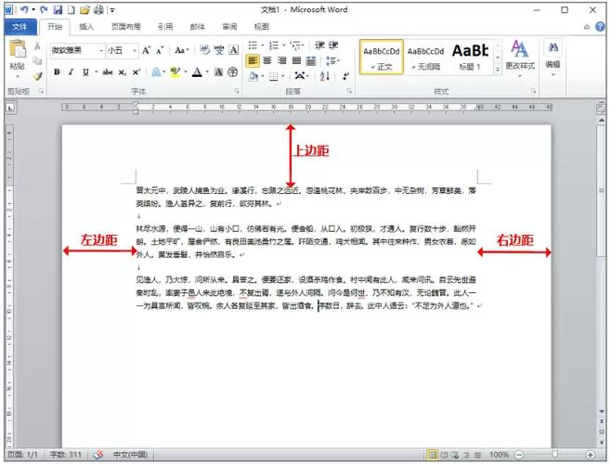
Task: Click the 中文(中国) language indicator
Action: point(130,455)
